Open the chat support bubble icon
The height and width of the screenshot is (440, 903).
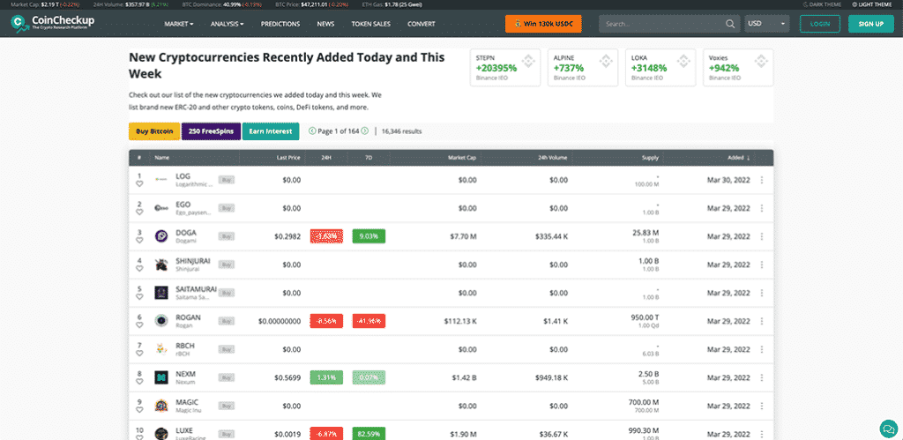(x=888, y=429)
